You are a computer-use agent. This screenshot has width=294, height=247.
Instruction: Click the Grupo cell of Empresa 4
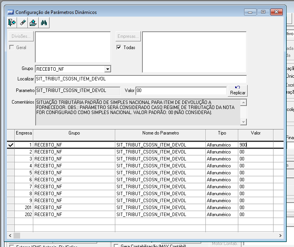point(74,166)
